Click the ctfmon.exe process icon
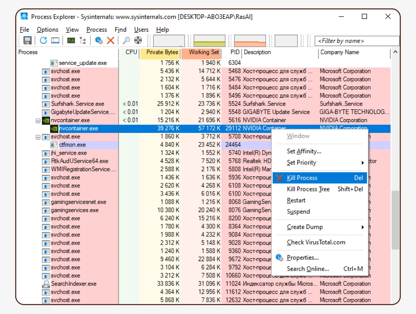Screen dimensions: 416x314 pyautogui.click(x=54, y=145)
